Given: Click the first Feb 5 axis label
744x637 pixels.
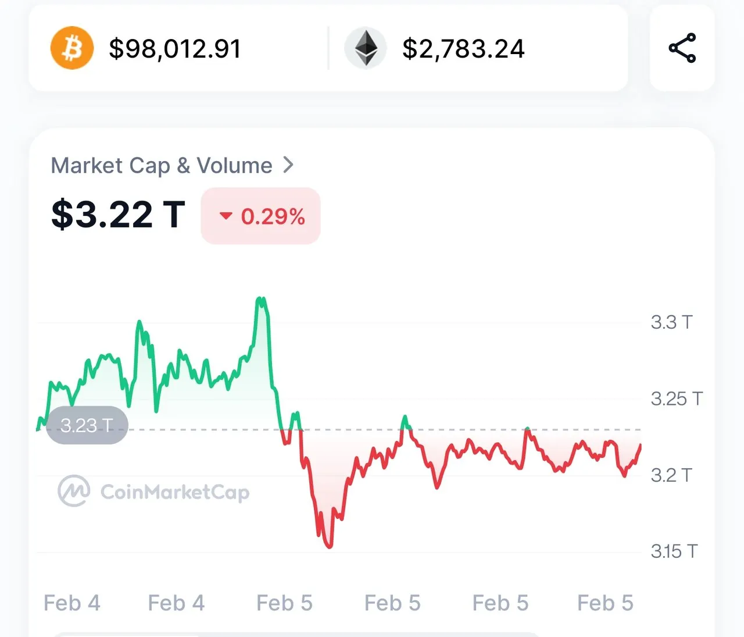Looking at the screenshot, I should tap(284, 603).
